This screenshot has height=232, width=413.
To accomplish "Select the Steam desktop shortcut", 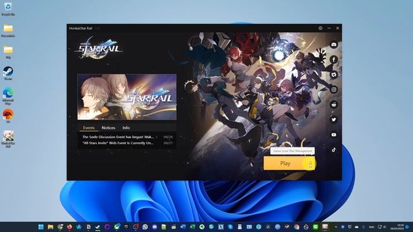I will click(8, 73).
